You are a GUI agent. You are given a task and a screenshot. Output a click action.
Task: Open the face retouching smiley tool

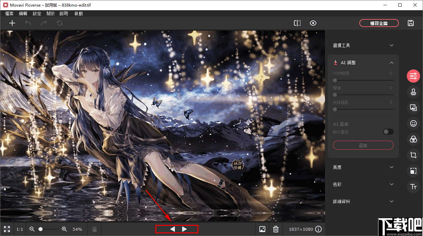(413, 123)
